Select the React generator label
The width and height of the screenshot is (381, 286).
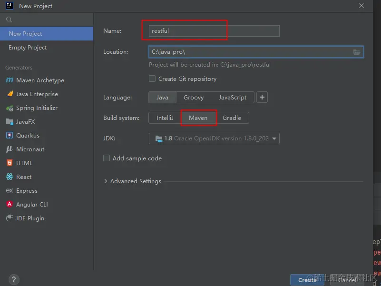[24, 177]
